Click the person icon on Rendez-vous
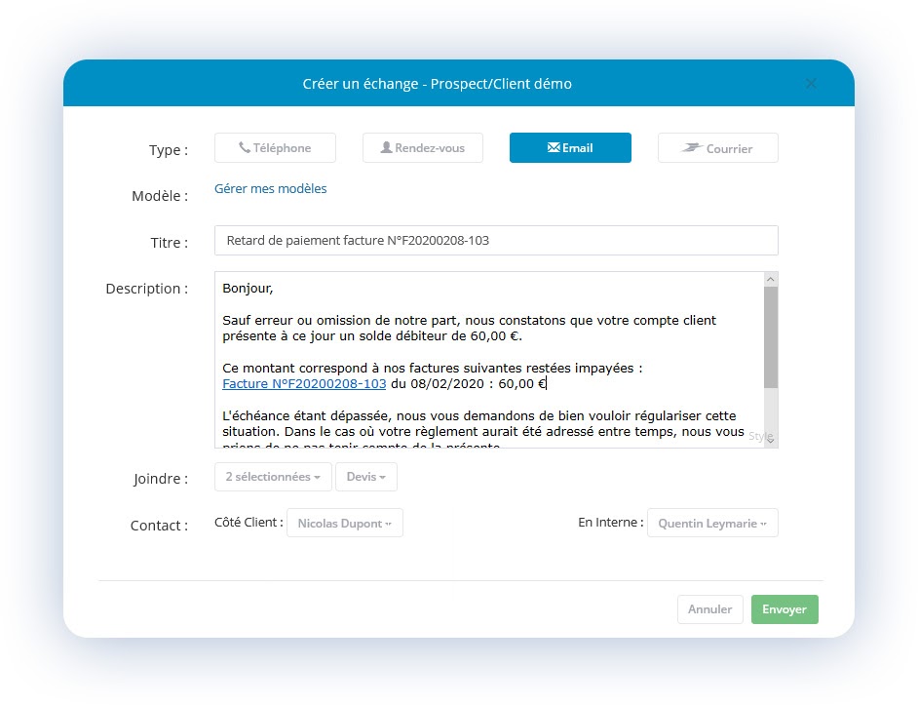Image resolution: width=918 pixels, height=705 pixels. point(387,147)
